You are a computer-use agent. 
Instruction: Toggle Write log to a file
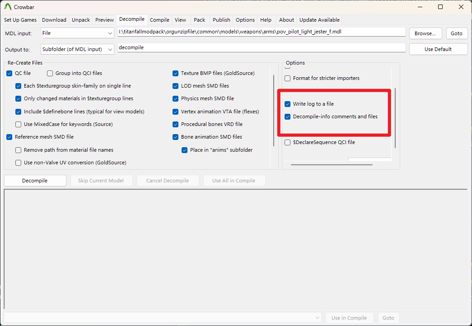click(287, 104)
